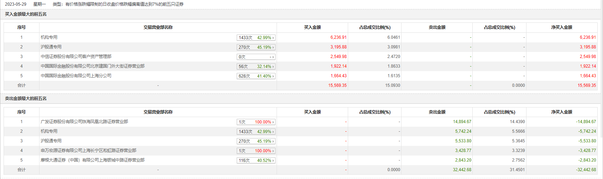Select 序号 header in sell table
603x179 pixels.
click(21, 112)
